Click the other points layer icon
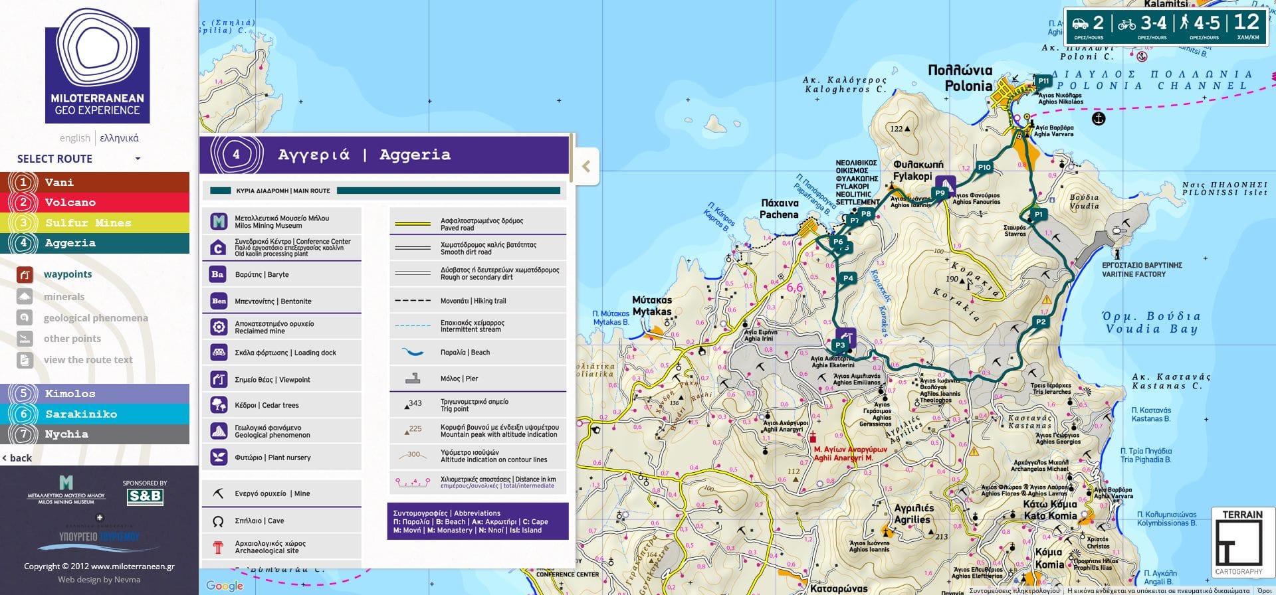This screenshot has width=1276, height=595. [x=25, y=339]
